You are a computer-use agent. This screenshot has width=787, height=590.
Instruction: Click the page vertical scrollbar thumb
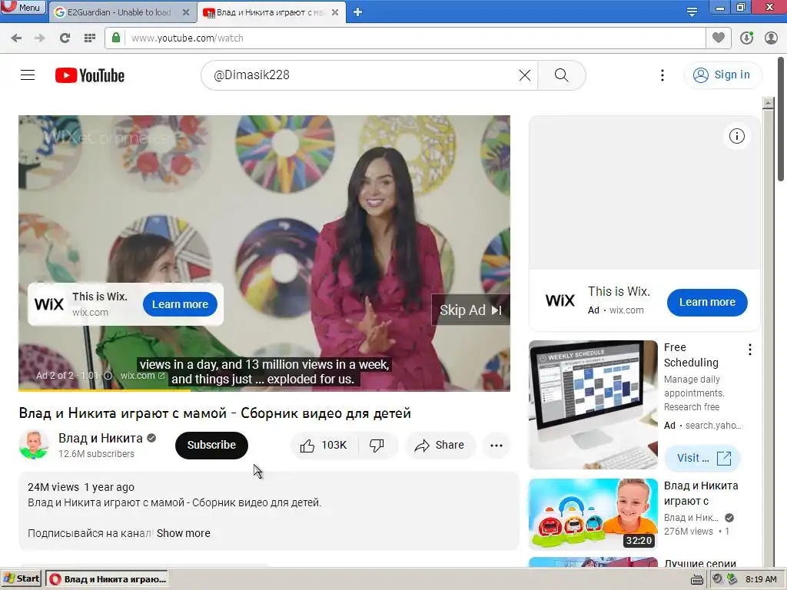click(782, 121)
